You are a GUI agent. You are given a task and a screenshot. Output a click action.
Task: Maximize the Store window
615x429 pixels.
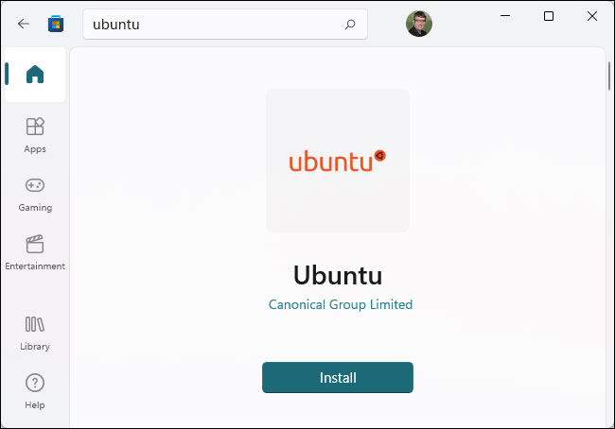click(549, 16)
